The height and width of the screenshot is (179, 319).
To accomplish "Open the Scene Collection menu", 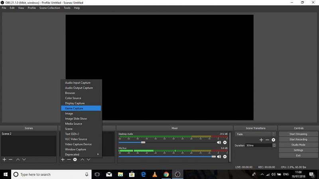I will (x=49, y=8).
